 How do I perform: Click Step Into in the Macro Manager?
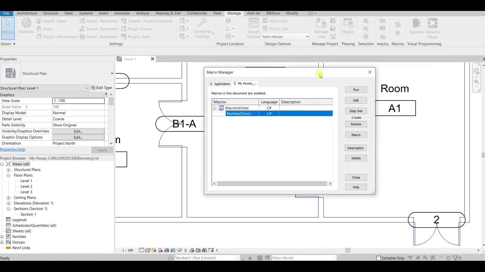click(x=356, y=111)
